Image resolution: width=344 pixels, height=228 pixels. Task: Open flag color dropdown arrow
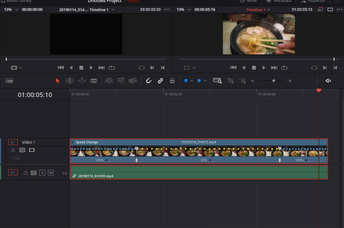192,81
